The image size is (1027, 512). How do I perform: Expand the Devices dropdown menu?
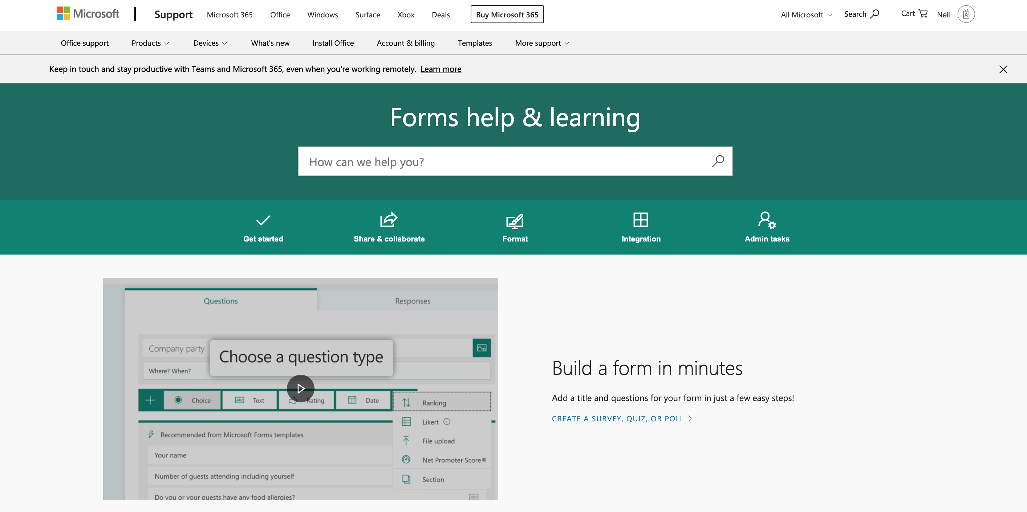(x=210, y=43)
